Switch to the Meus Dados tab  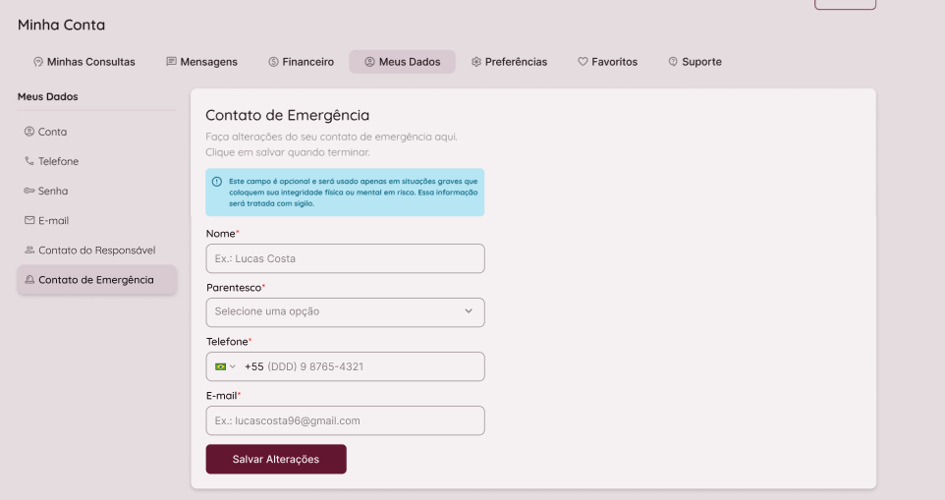402,62
